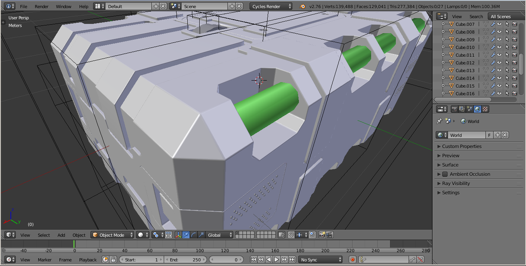
Task: Open the Outliner Search menu
Action: (476, 17)
